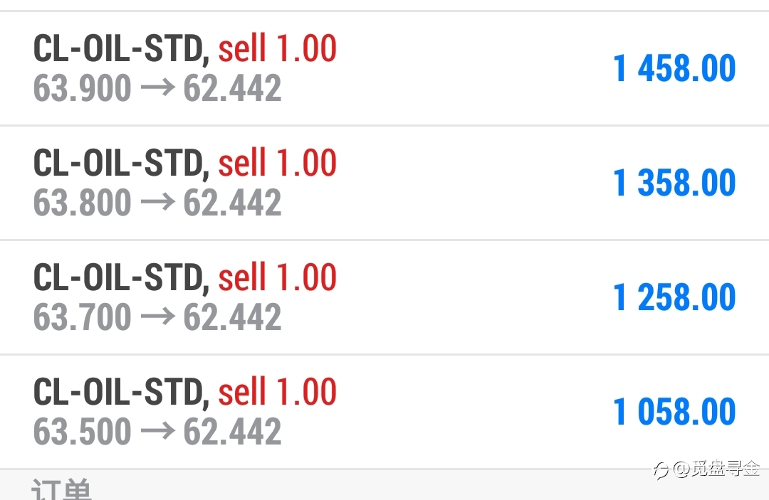
Task: Select the sell position opened at 63.500
Action: tap(384, 412)
